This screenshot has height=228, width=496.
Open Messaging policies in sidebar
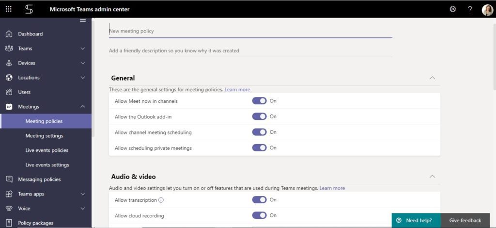[46, 179]
